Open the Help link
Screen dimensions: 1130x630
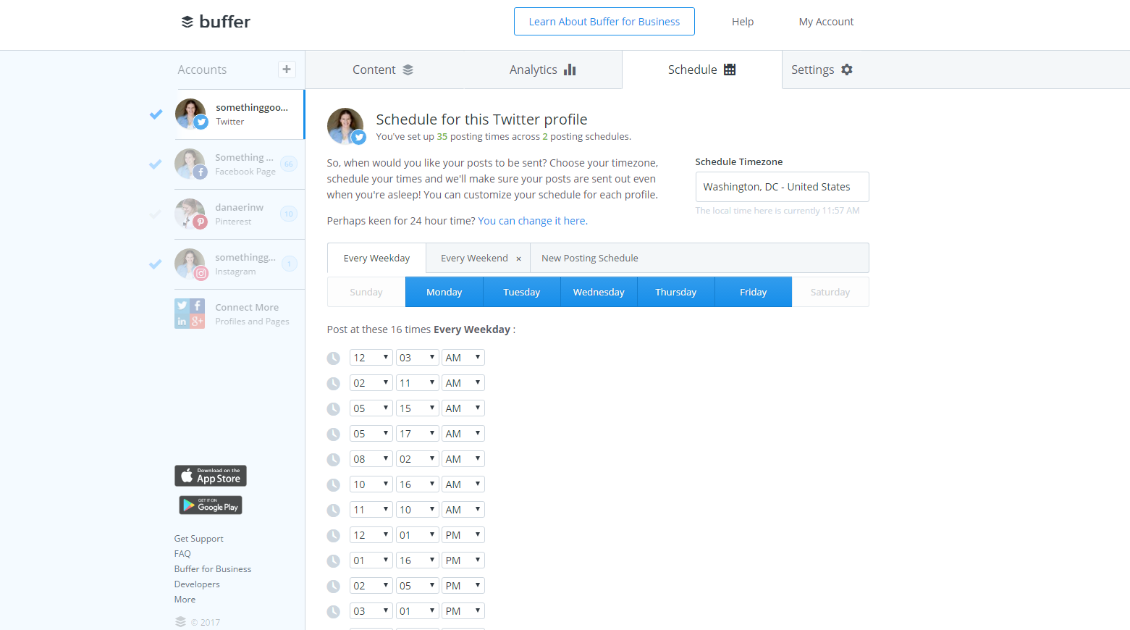[743, 22]
